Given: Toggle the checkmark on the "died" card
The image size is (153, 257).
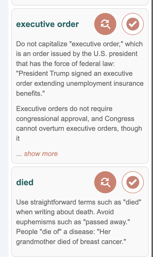Looking at the screenshot, I should 132,182.
